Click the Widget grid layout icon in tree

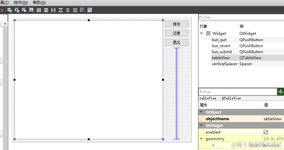pyautogui.click(x=208, y=33)
